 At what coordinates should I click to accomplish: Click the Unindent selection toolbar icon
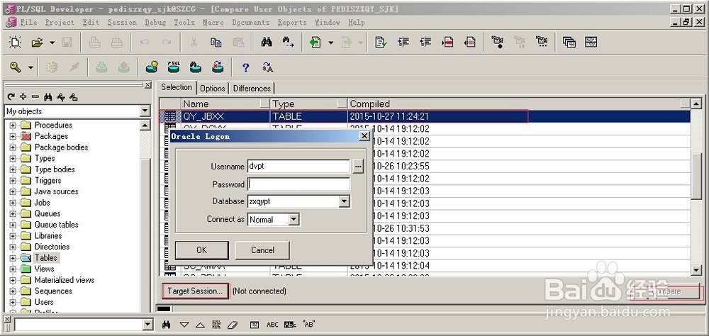[x=425, y=43]
